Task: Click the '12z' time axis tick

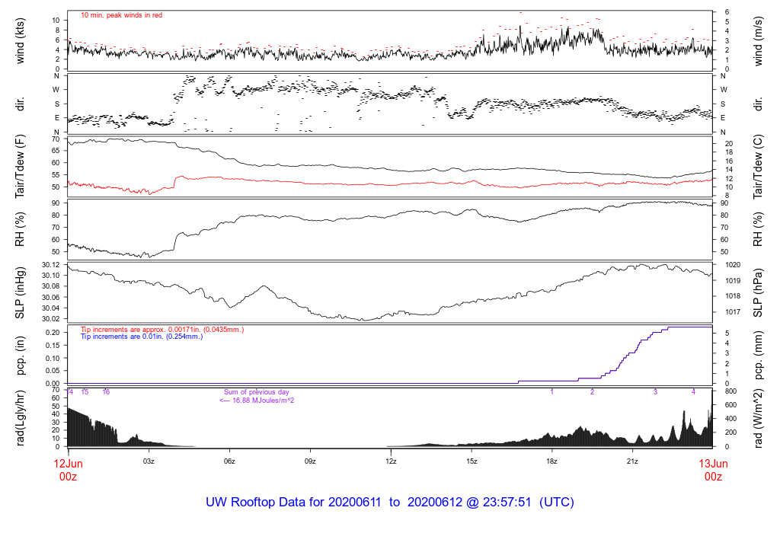Action: 391,461
